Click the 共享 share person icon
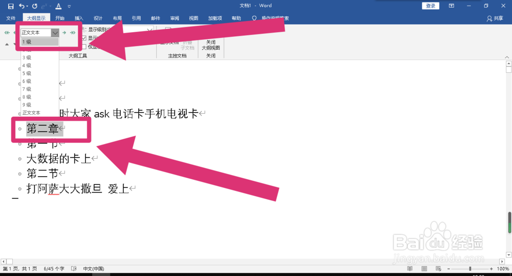Image resolution: width=512 pixels, height=276 pixels. pos(489,18)
